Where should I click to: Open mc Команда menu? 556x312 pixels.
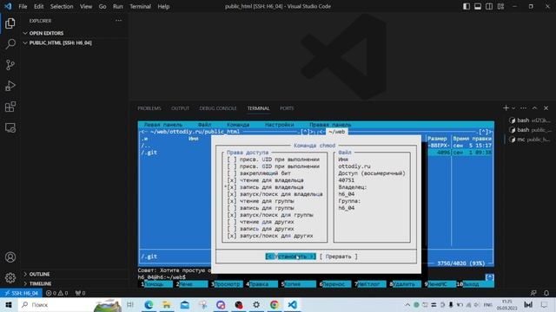[238, 125]
